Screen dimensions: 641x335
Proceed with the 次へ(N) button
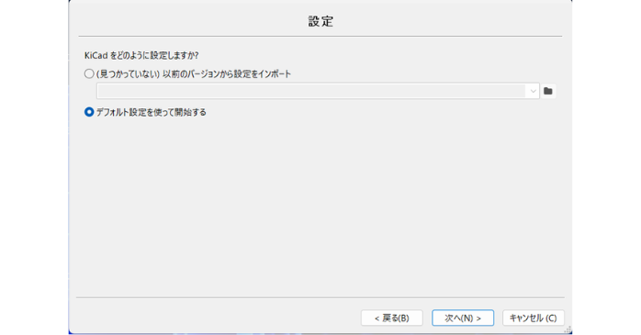click(463, 318)
